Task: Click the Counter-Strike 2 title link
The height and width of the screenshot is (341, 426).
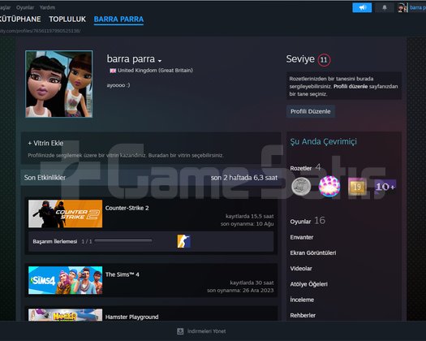Action: tap(127, 208)
